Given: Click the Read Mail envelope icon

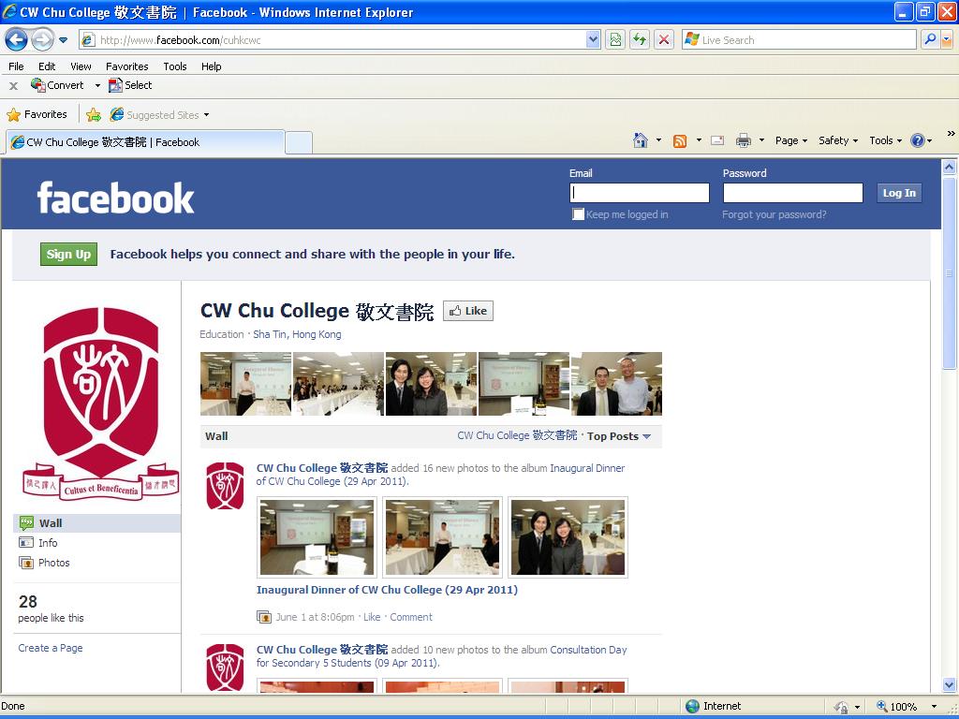Looking at the screenshot, I should point(717,140).
